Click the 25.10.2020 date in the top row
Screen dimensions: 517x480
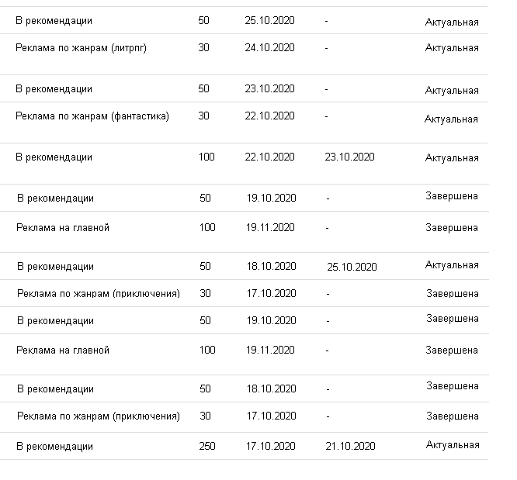(x=270, y=21)
